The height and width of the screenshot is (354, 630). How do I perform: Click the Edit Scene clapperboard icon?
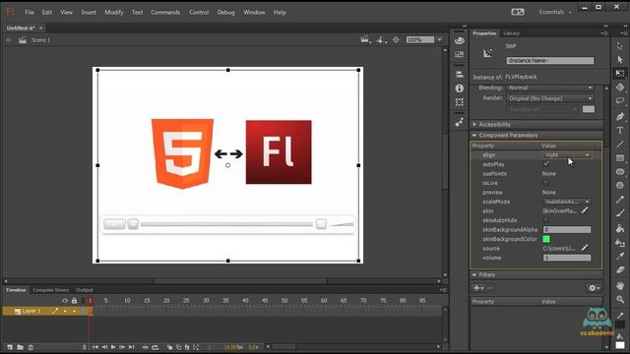[364, 39]
